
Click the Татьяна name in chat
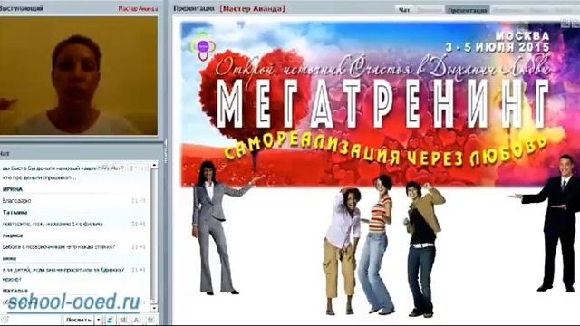click(x=14, y=212)
